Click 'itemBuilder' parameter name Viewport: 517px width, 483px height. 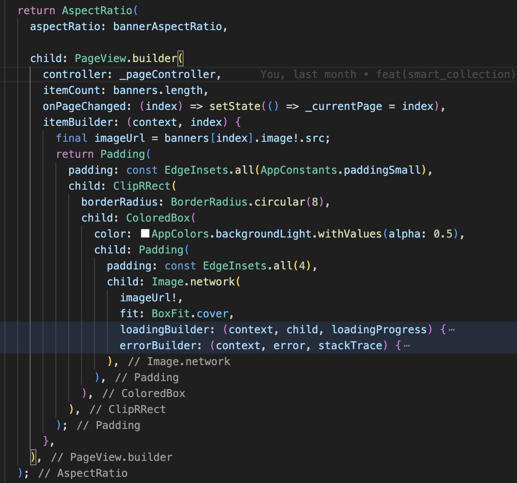point(78,122)
